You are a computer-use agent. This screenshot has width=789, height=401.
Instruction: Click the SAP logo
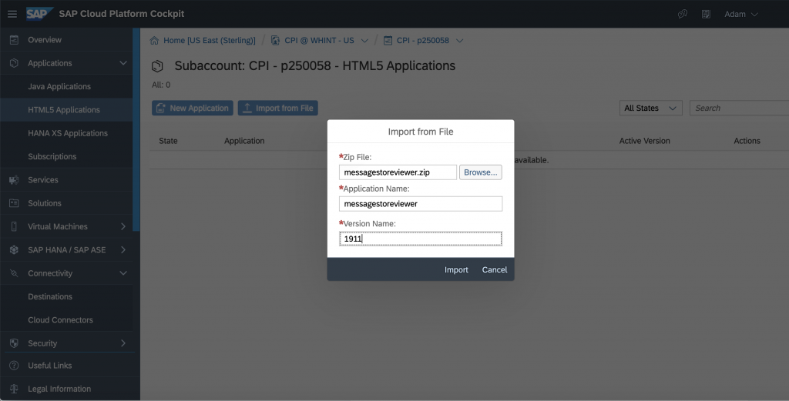(39, 14)
